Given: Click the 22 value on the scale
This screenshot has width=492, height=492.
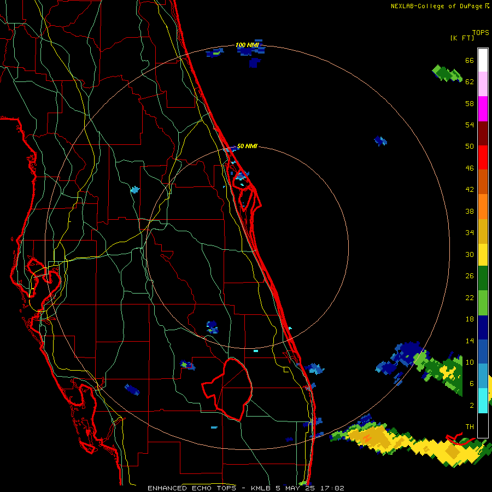Looking at the screenshot, I should [470, 297].
